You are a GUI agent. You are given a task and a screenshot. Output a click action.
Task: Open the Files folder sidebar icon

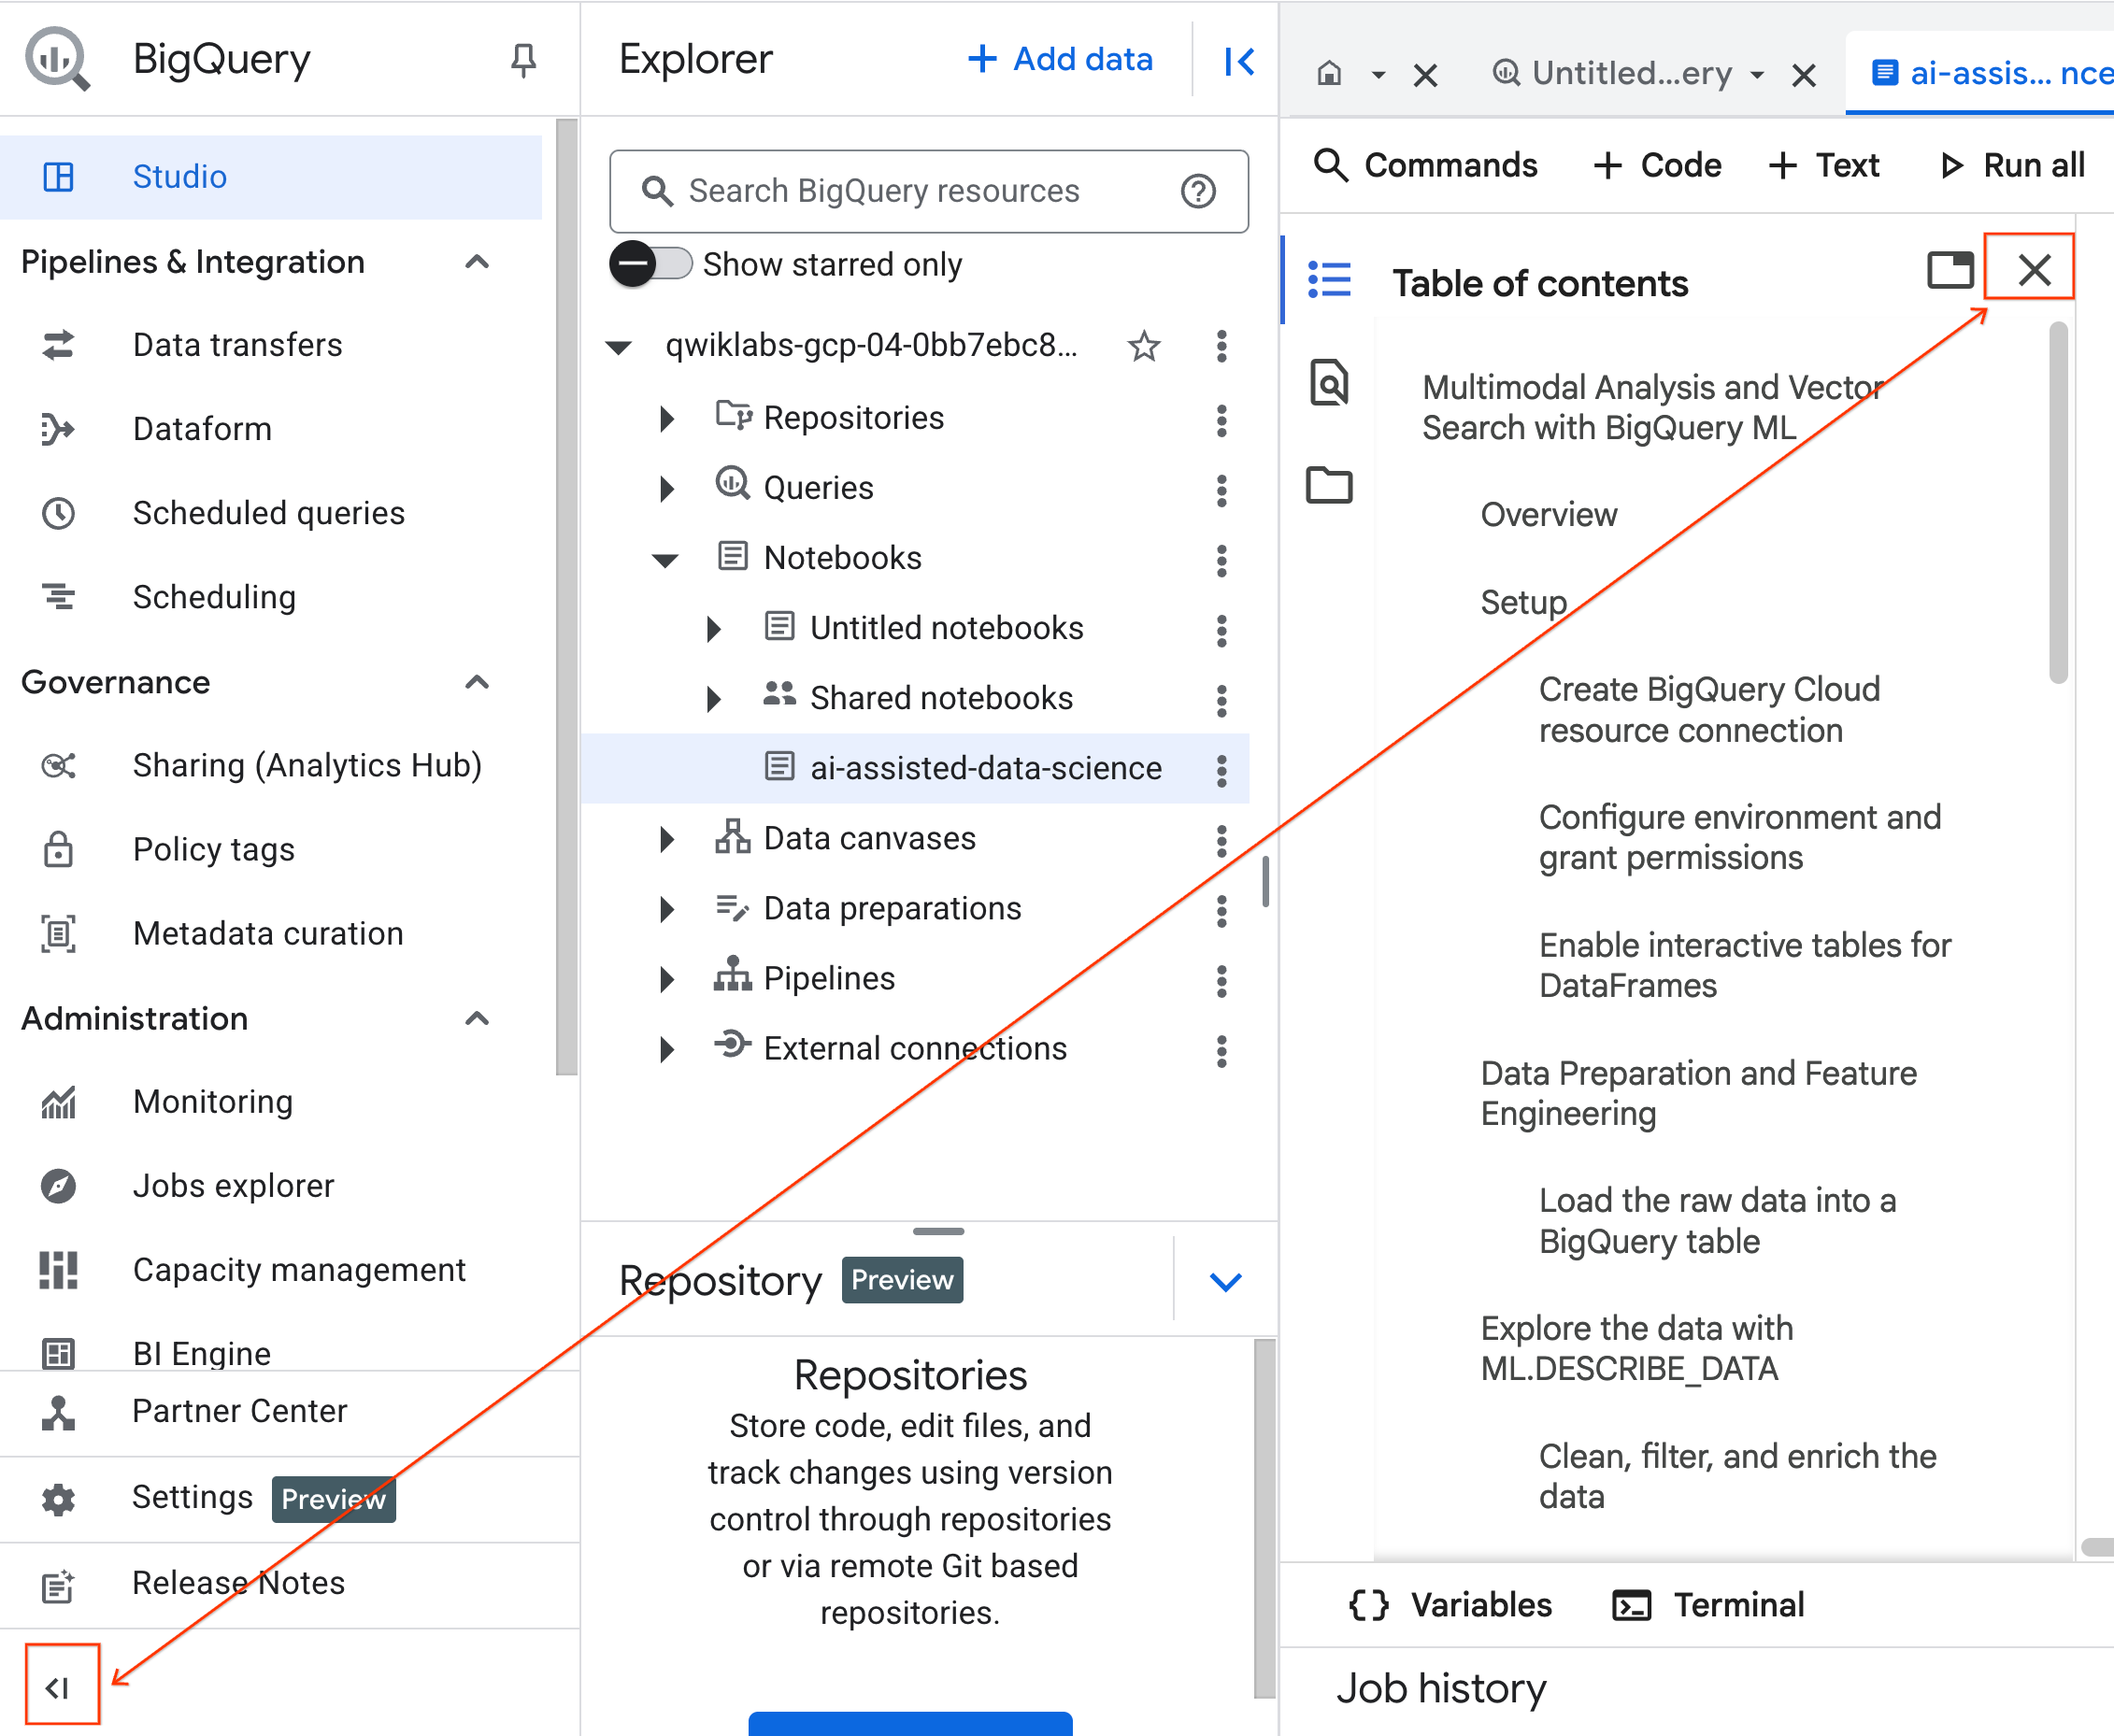coord(1329,485)
